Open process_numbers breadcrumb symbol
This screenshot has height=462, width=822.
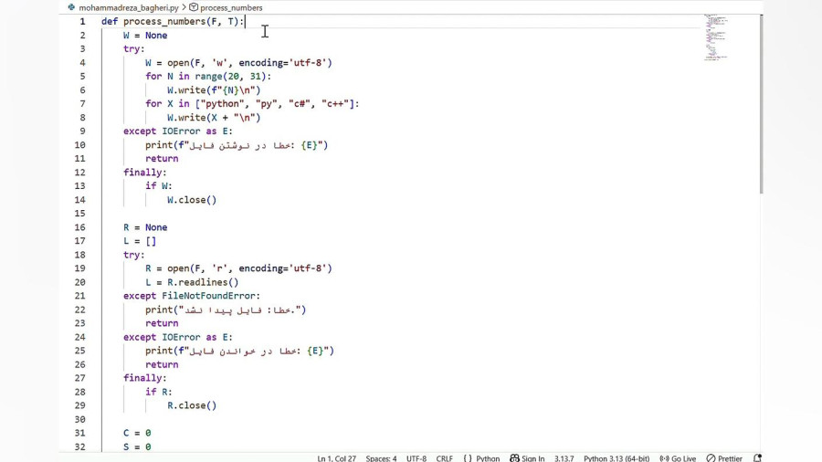[x=231, y=8]
